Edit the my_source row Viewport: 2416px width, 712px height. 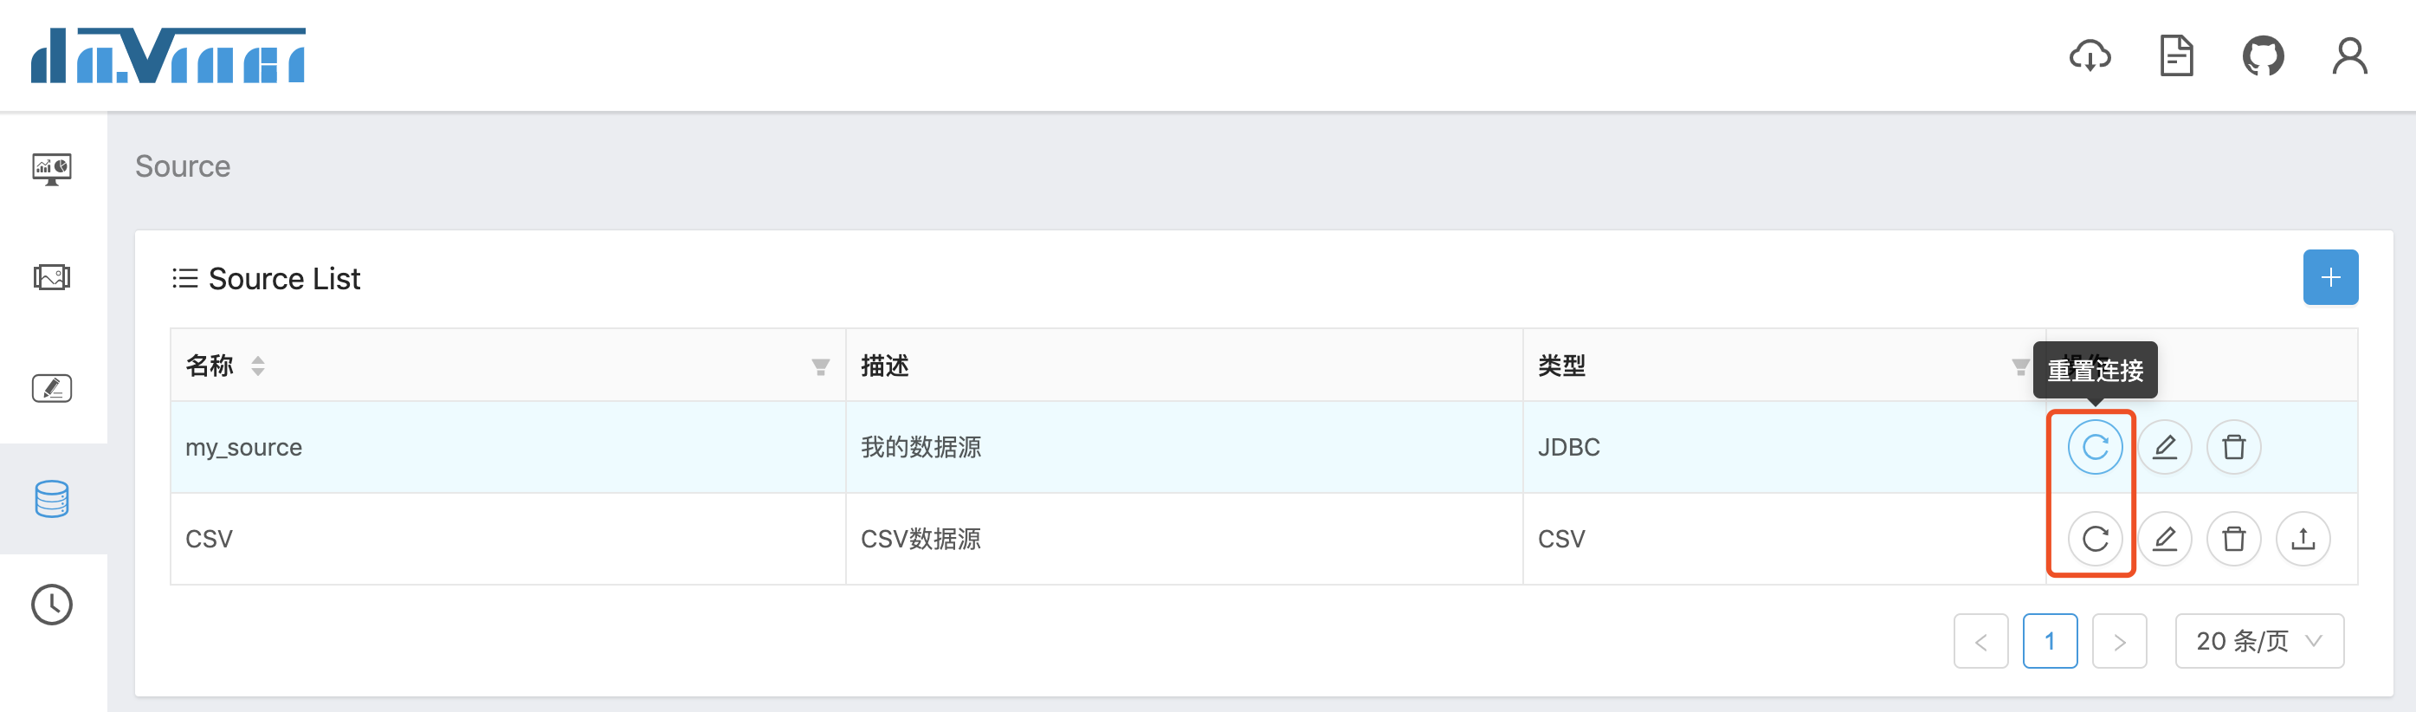[2165, 448]
